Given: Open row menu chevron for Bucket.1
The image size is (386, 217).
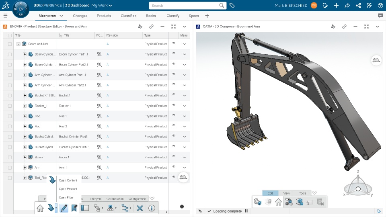Looking at the screenshot, I should pyautogui.click(x=185, y=96).
